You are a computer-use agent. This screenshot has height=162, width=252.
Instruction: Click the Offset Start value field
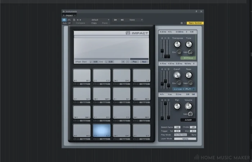point(95,62)
